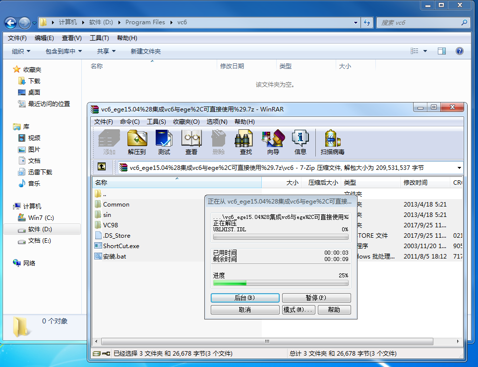Click the overall extraction progress bar
Screen dimensions: 478x367
tap(281, 283)
